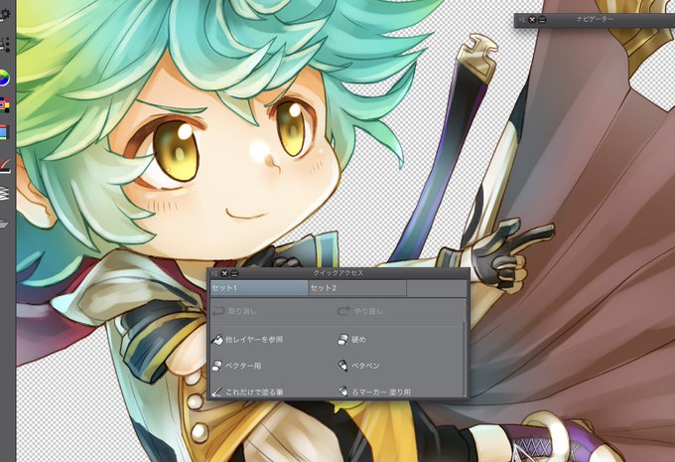Open the ナビゲーター palette menu icon
This screenshot has height=462, width=675.
click(522, 20)
